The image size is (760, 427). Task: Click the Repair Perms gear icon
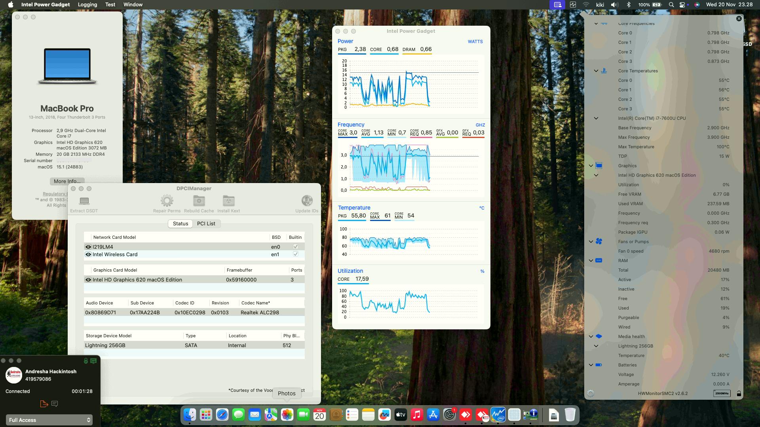(167, 201)
